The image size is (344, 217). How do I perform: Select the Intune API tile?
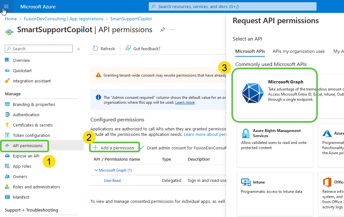pyautogui.click(x=275, y=193)
